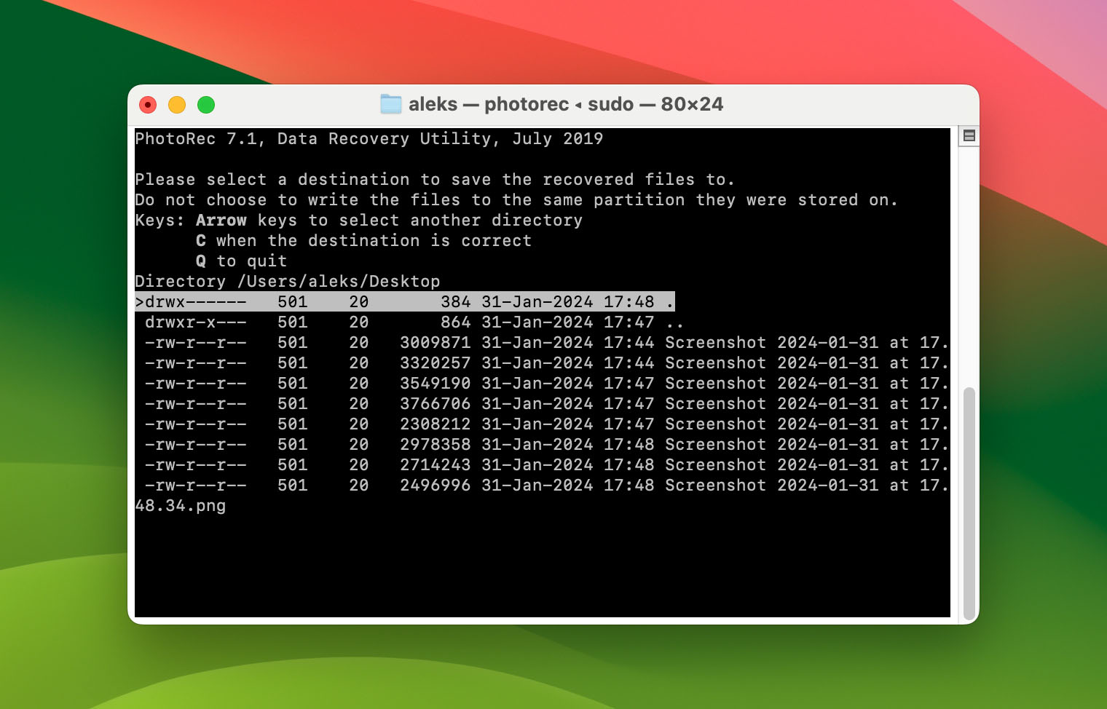Viewport: 1107px width, 709px height.
Task: Click the screenshot file sized 3766706
Action: tap(543, 403)
